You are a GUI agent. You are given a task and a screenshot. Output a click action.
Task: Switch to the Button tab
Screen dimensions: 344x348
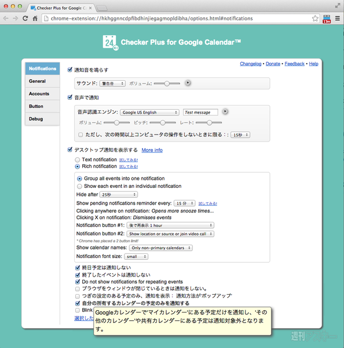(x=42, y=106)
